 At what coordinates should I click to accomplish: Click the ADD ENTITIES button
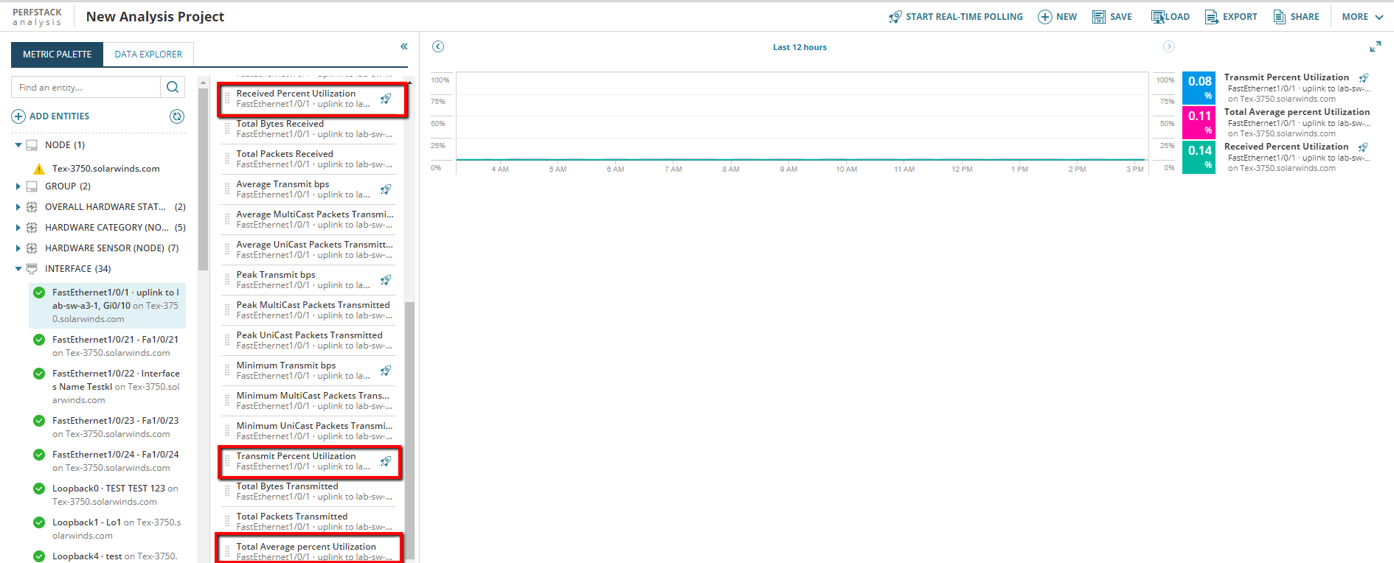click(x=50, y=116)
